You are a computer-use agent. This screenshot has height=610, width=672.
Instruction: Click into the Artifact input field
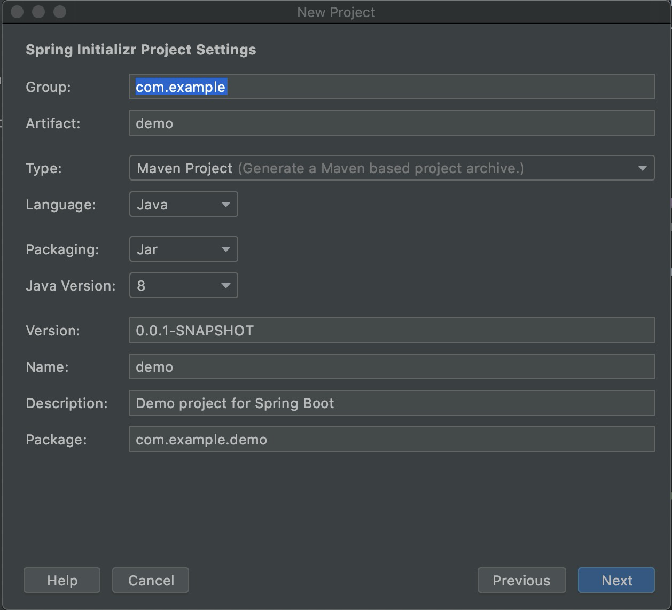[x=392, y=123]
